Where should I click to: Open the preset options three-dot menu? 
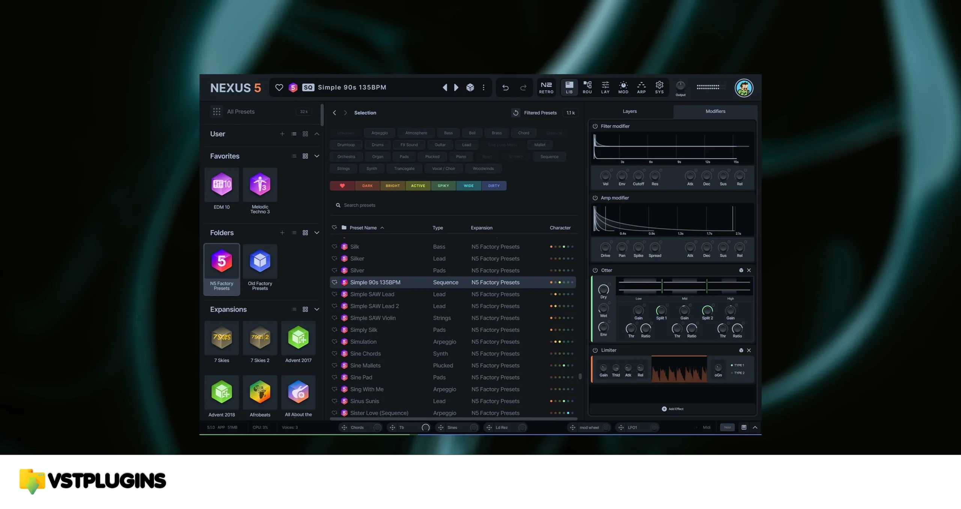(484, 87)
